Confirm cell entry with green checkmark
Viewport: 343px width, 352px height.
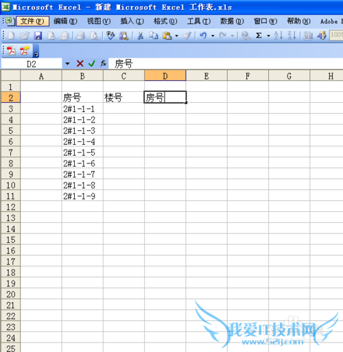click(x=92, y=64)
